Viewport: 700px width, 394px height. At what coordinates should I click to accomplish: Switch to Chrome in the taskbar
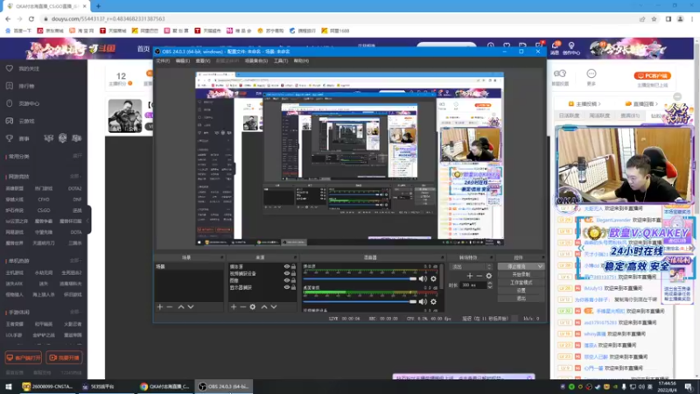(165, 386)
